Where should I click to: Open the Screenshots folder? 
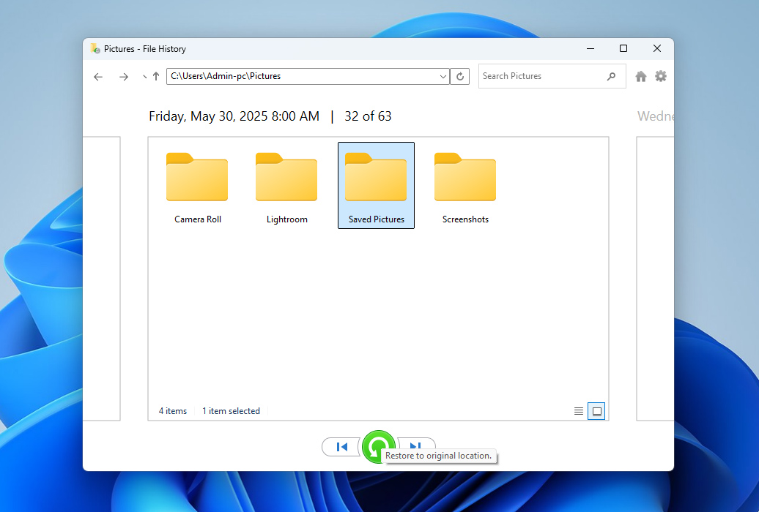click(x=465, y=178)
